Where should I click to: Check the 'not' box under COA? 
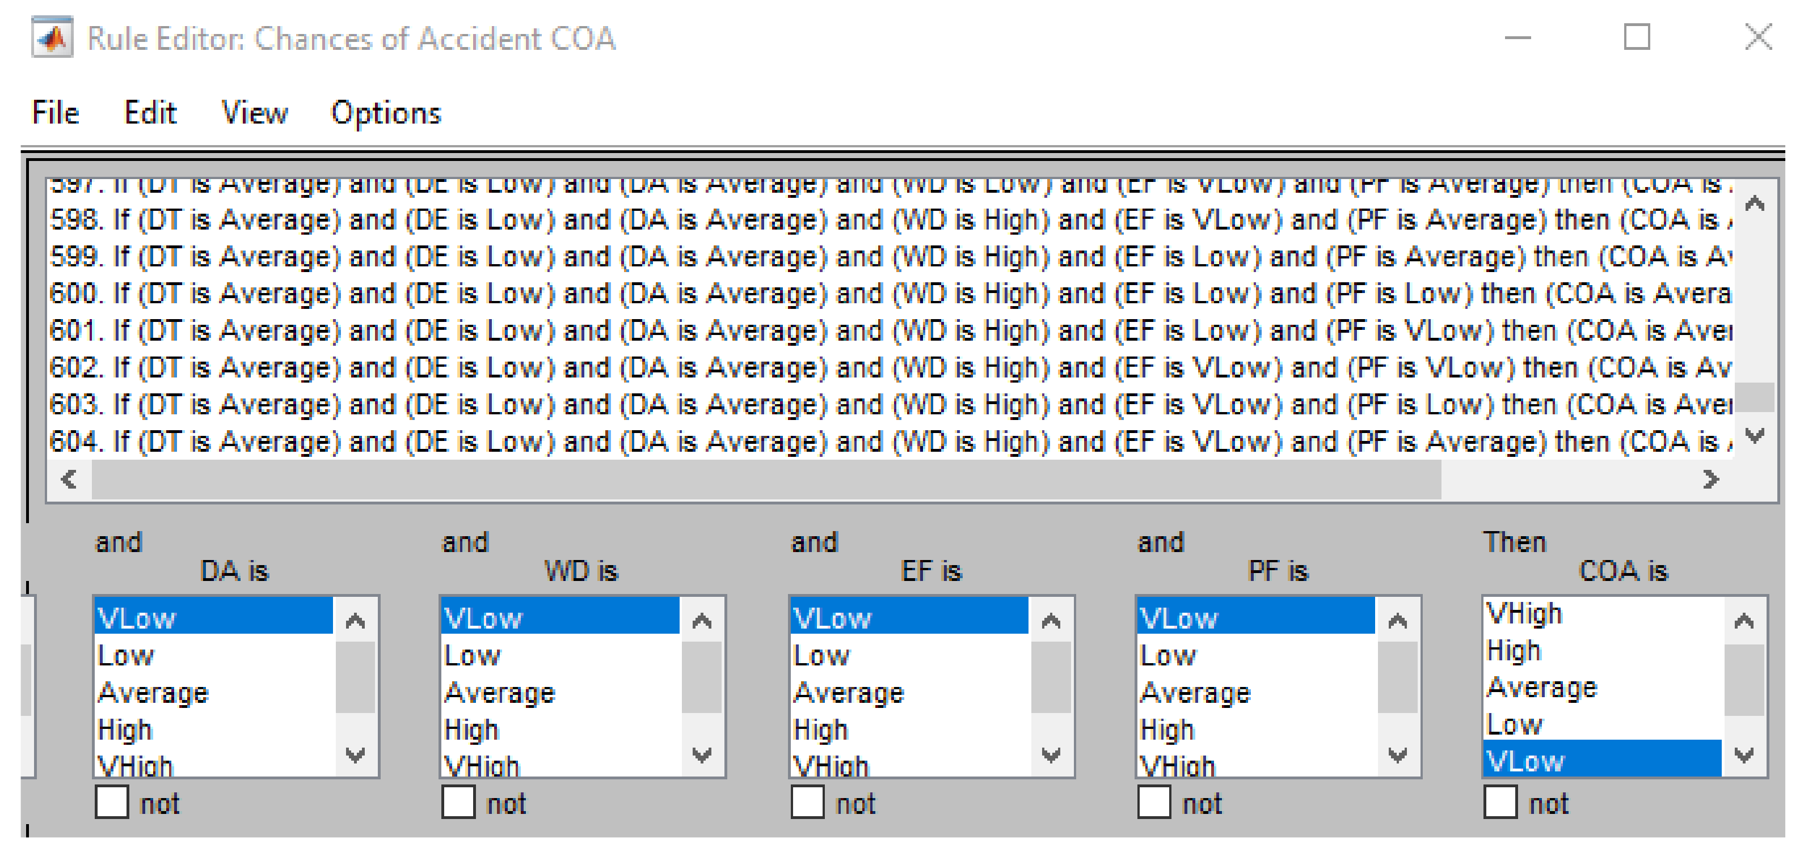[1500, 801]
